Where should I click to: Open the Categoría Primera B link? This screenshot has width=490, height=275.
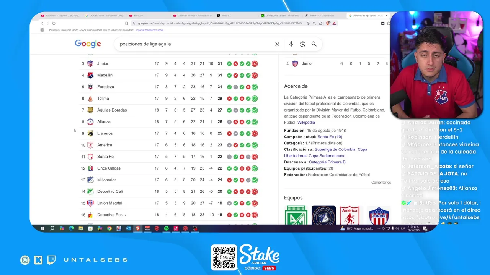[327, 162]
